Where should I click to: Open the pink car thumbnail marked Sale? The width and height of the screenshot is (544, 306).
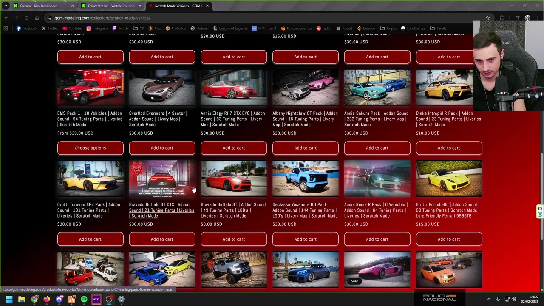coord(377,270)
